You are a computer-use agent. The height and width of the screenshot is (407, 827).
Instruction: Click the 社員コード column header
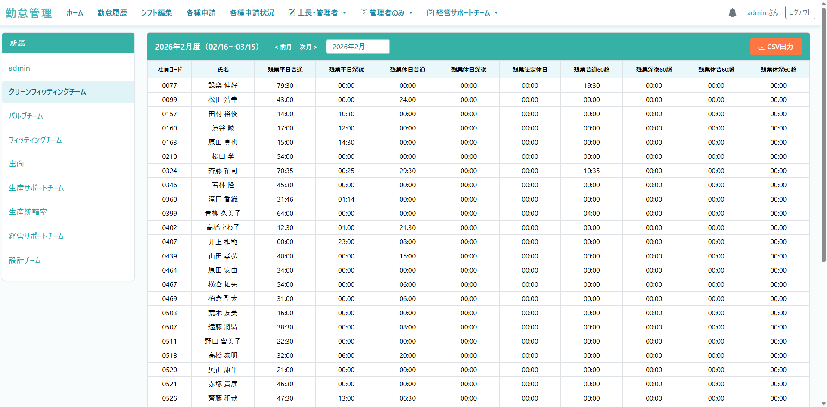tap(170, 70)
